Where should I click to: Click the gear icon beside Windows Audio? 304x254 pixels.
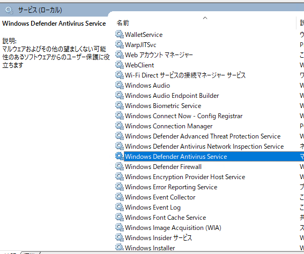point(120,85)
